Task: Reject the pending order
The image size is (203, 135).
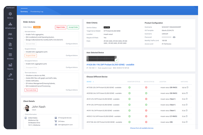Action: 61,27
